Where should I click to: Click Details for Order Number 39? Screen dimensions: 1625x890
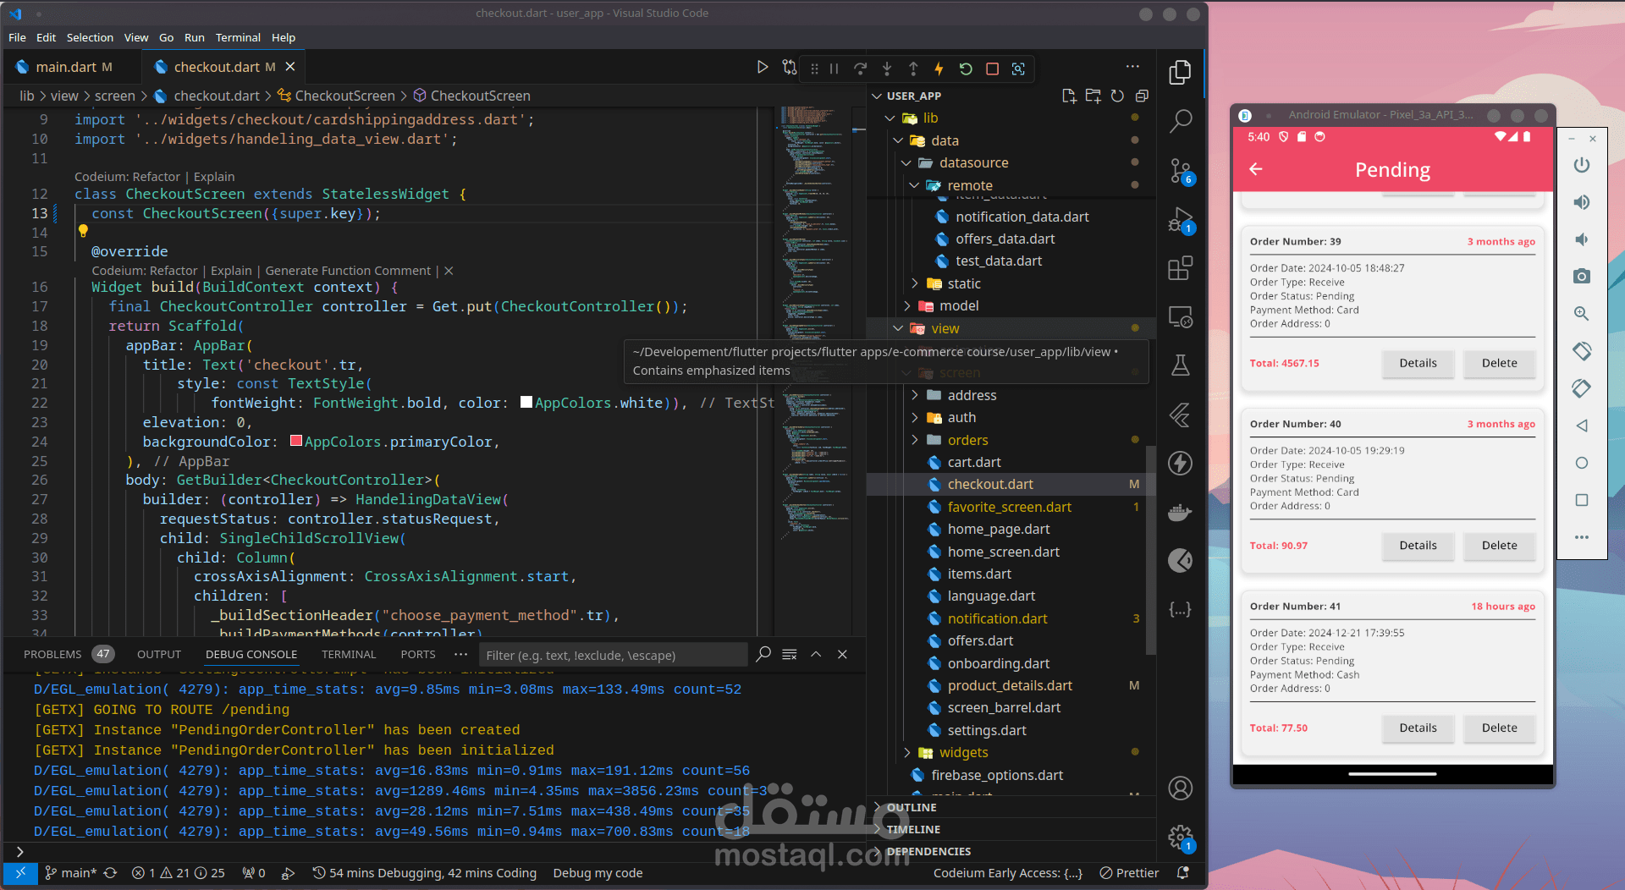pos(1418,363)
